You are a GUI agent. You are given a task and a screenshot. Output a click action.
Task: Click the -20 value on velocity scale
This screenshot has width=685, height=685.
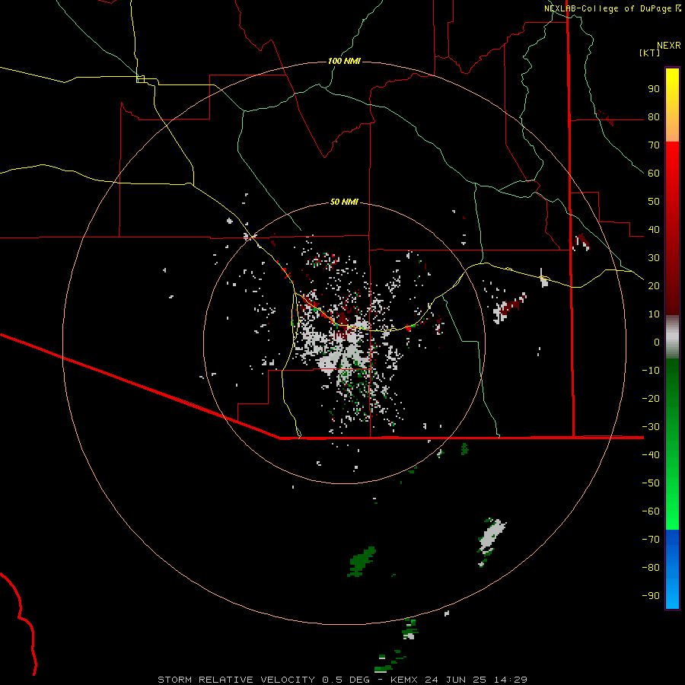click(651, 399)
